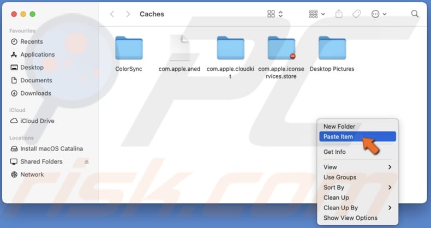Select the Desktop Pictures folder
The height and width of the screenshot is (228, 431).
point(332,48)
